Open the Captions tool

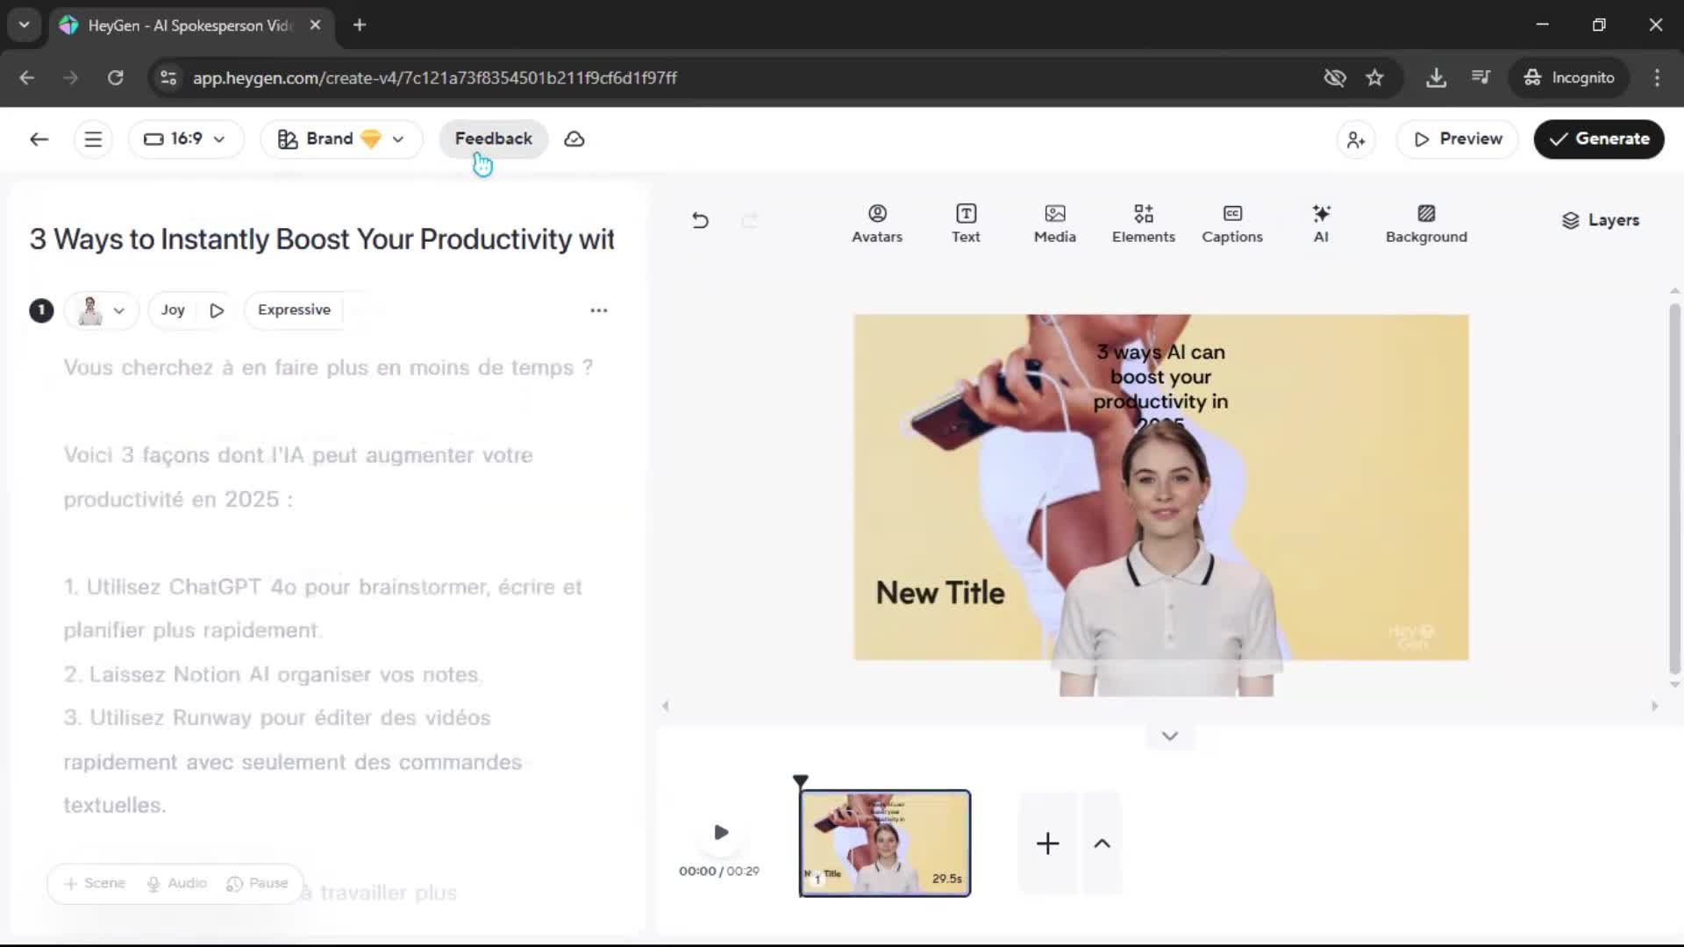pyautogui.click(x=1231, y=224)
